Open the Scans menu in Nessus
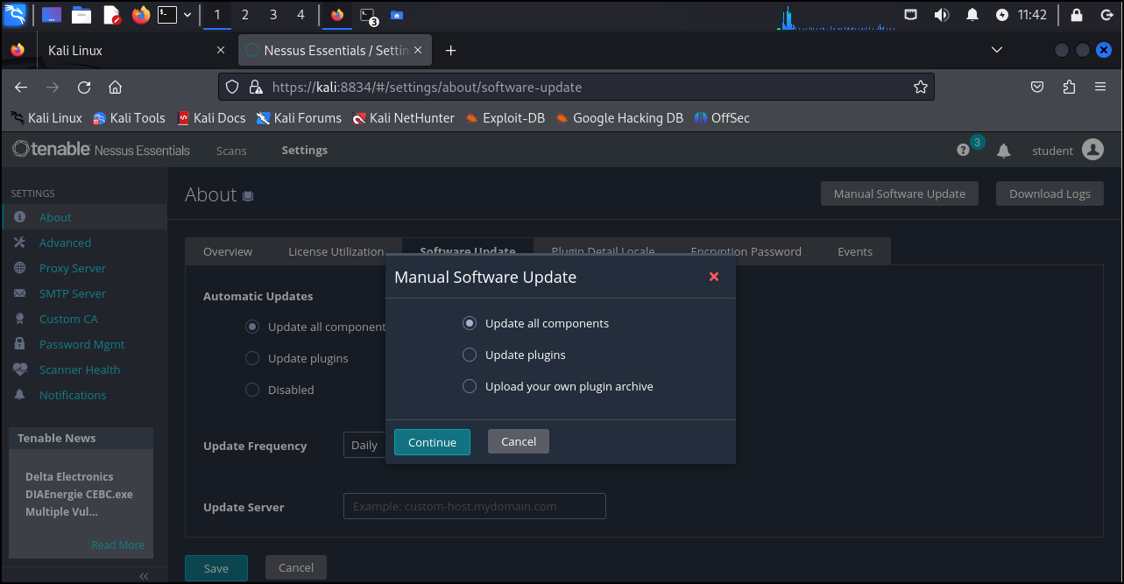Screen dimensions: 1124x584 231,151
